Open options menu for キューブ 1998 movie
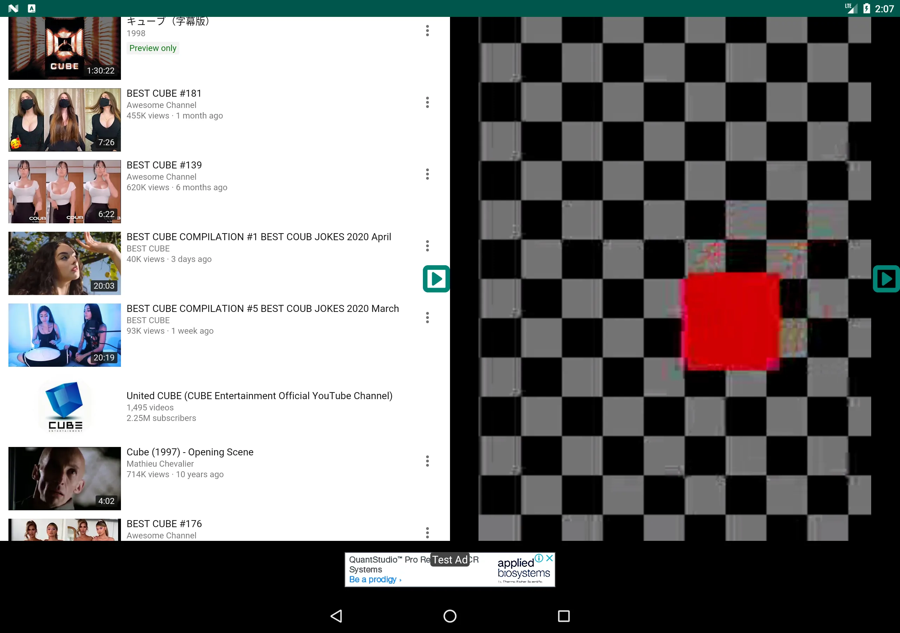The width and height of the screenshot is (900, 633). [427, 31]
